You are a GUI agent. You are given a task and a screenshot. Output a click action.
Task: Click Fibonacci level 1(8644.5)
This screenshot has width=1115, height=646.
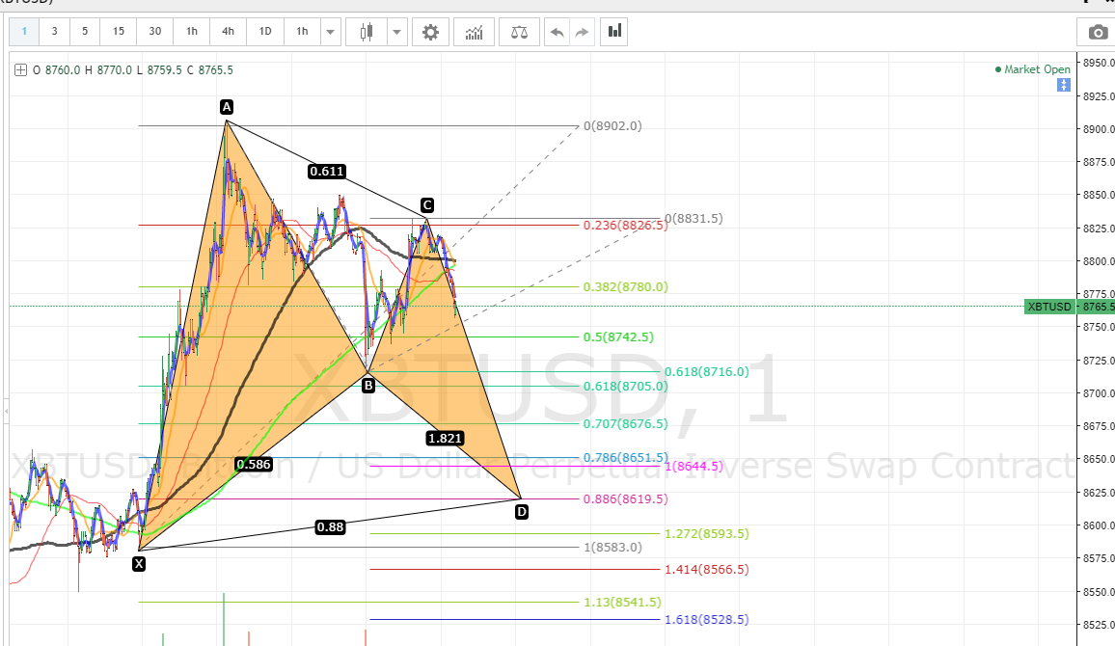(693, 467)
